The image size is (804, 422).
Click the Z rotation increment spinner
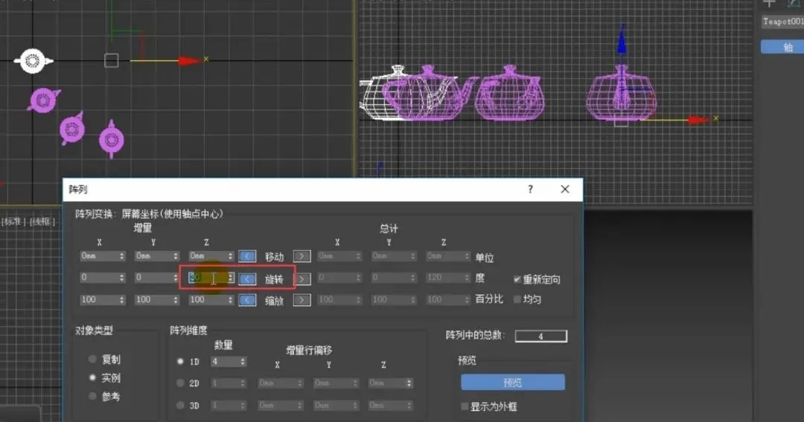tap(231, 278)
